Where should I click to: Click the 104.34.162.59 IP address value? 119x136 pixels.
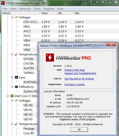pos(75,103)
